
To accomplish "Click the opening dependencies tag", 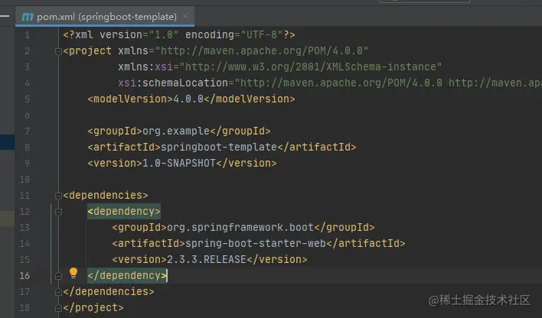I will (x=106, y=195).
